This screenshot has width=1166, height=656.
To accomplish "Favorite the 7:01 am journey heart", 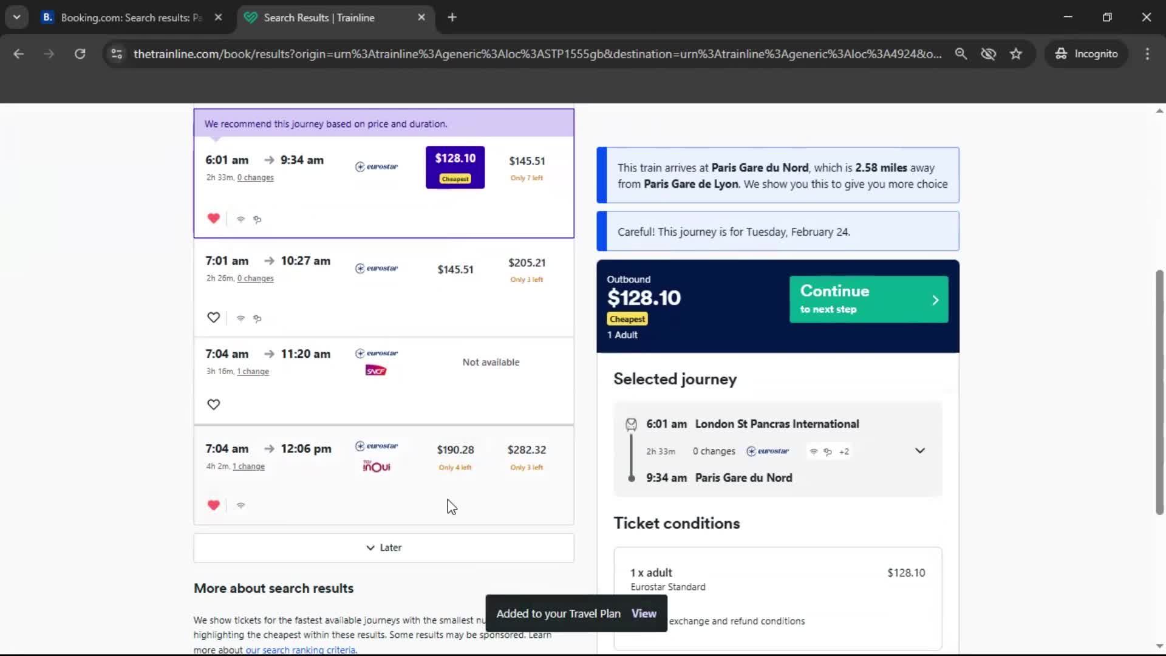I will pos(213,318).
